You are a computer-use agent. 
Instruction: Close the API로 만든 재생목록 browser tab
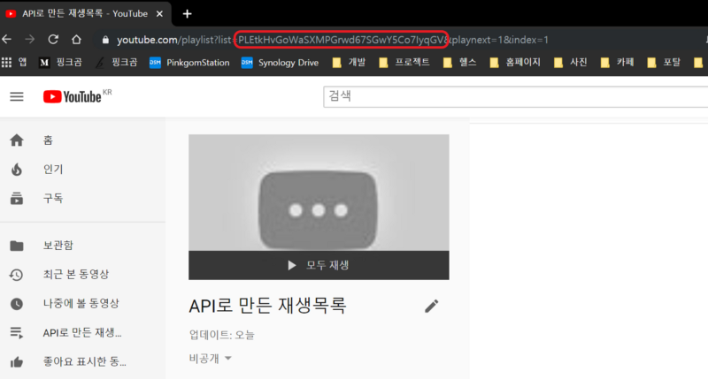pyautogui.click(x=159, y=14)
